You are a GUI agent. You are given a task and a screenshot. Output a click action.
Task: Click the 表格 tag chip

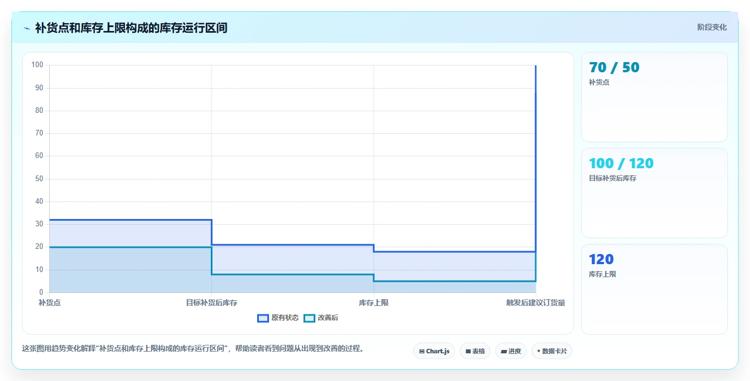[x=475, y=351]
